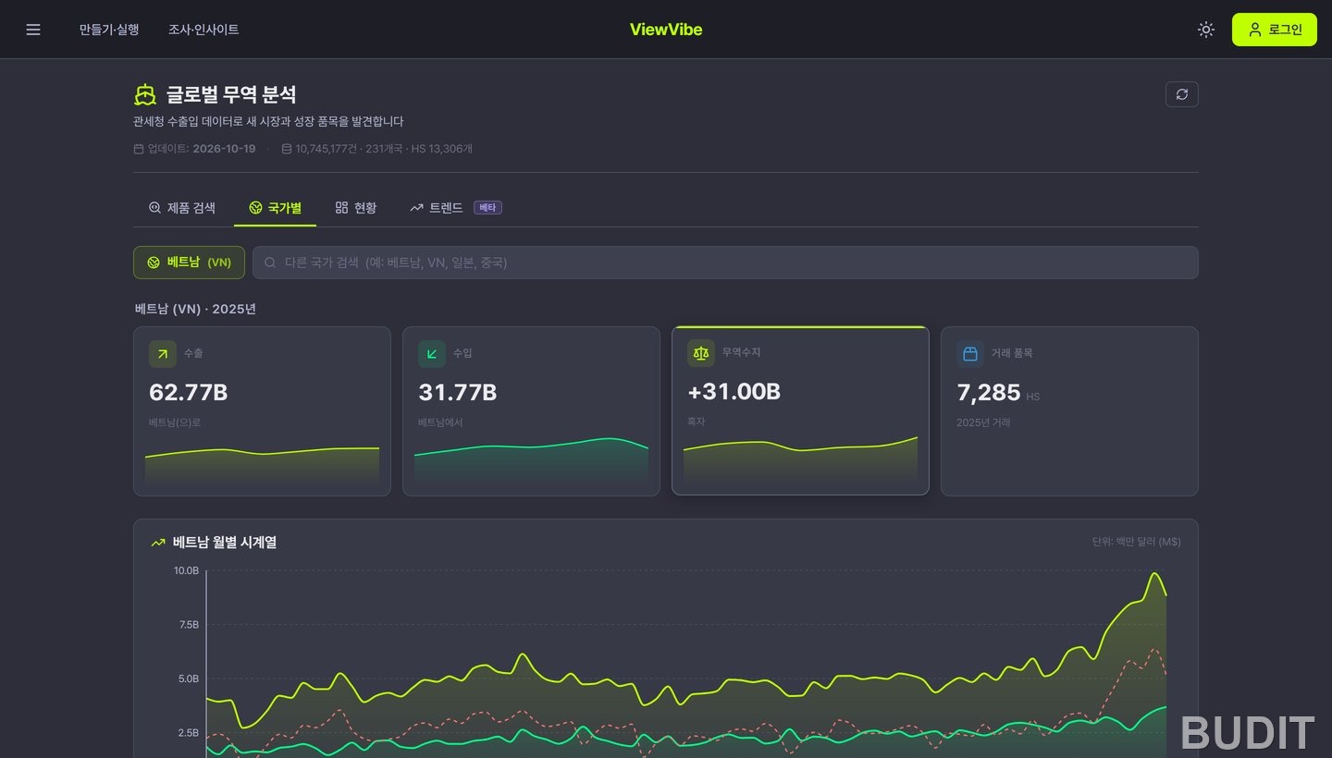The image size is (1332, 758).
Task: Click the 수출 arrow icon
Action: click(163, 354)
